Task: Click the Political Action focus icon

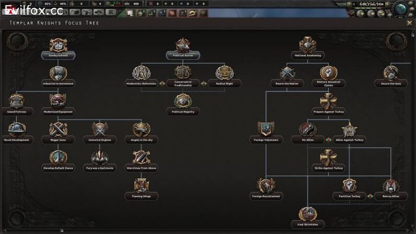Action: coord(182,45)
